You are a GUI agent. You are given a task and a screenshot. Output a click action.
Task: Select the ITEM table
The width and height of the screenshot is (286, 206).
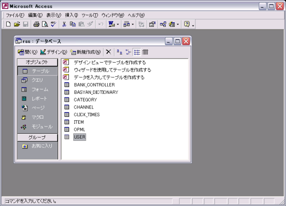74,122
